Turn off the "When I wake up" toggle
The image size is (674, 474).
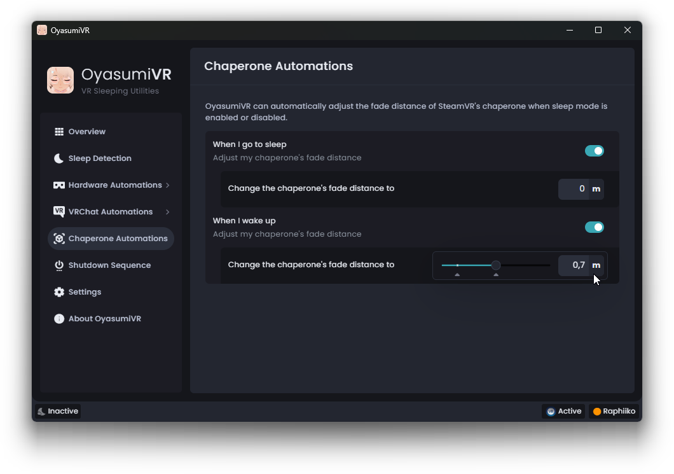(x=594, y=227)
